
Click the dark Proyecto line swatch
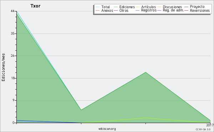187,7
